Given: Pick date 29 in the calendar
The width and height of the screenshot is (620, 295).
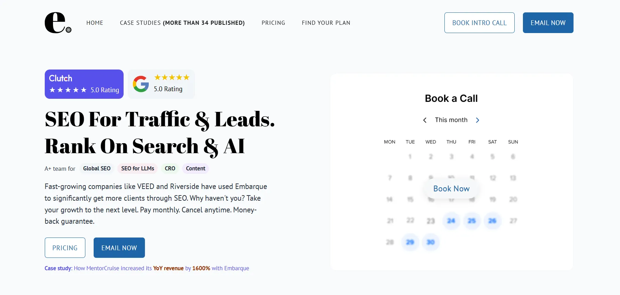Looking at the screenshot, I should pos(410,242).
